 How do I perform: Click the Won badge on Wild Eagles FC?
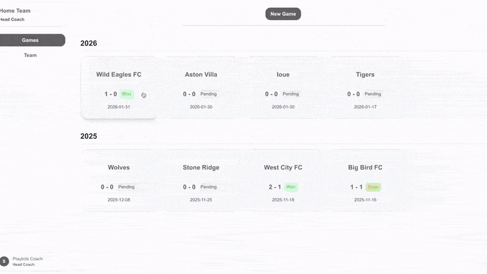(127, 94)
